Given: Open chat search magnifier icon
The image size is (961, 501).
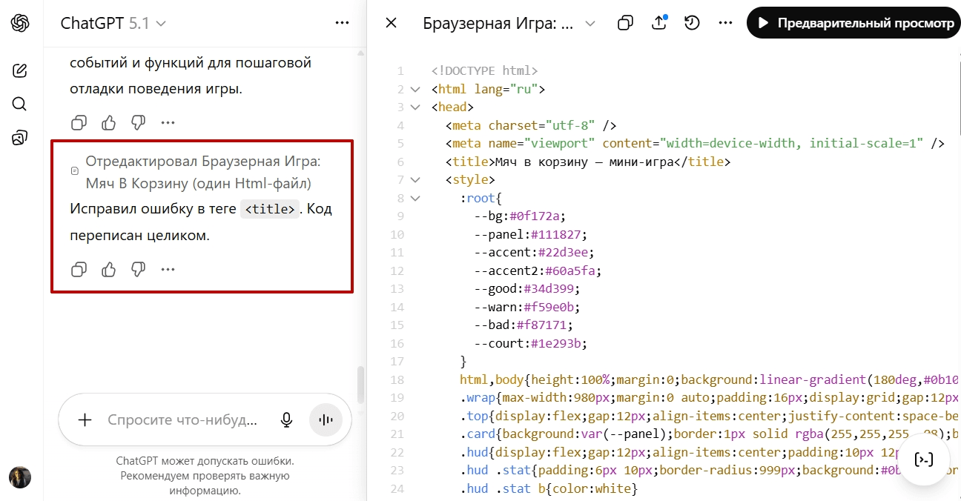Looking at the screenshot, I should [x=20, y=104].
